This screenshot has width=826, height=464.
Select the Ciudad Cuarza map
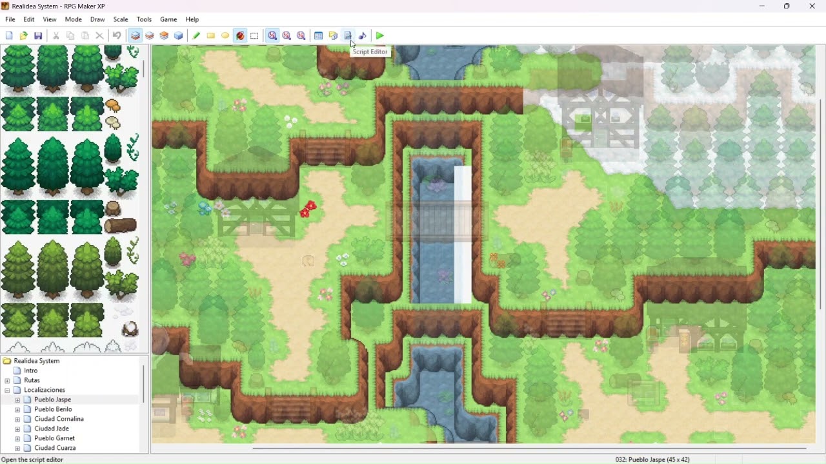point(55,448)
